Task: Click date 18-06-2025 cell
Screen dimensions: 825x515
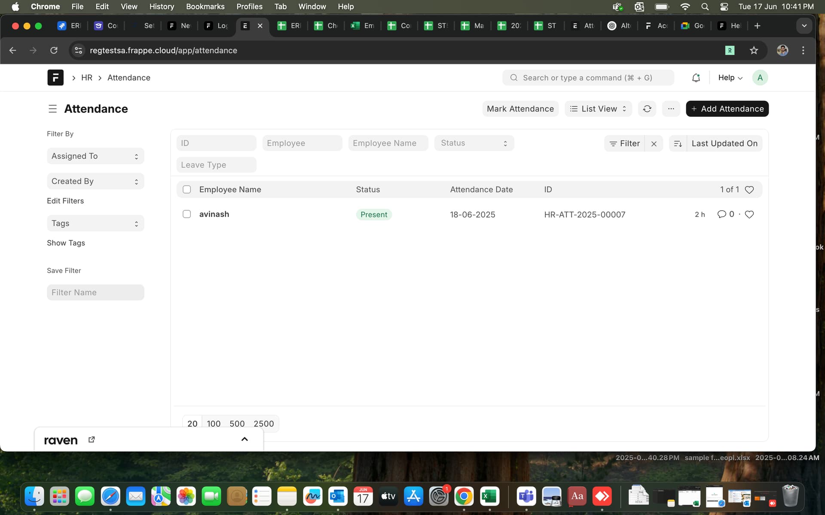Action: pos(472,215)
